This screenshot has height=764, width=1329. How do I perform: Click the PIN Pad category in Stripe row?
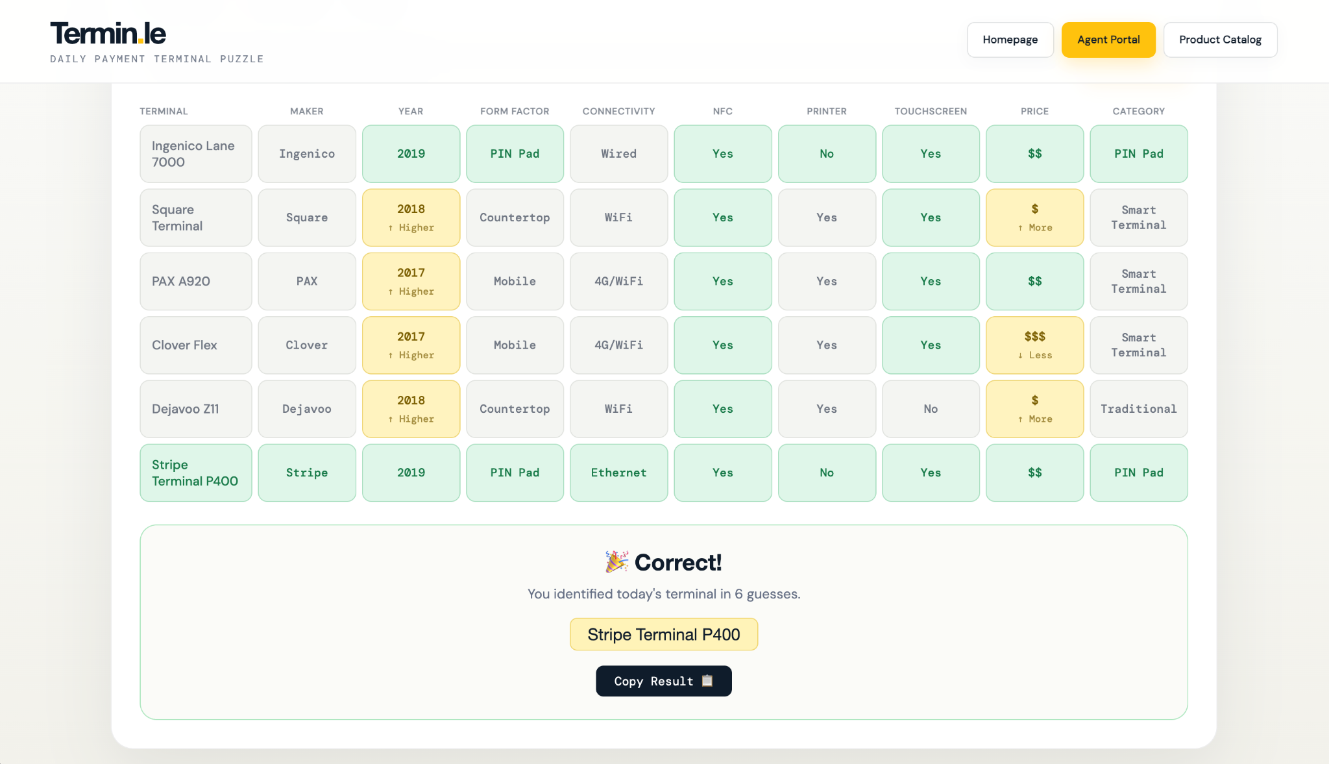(1138, 473)
